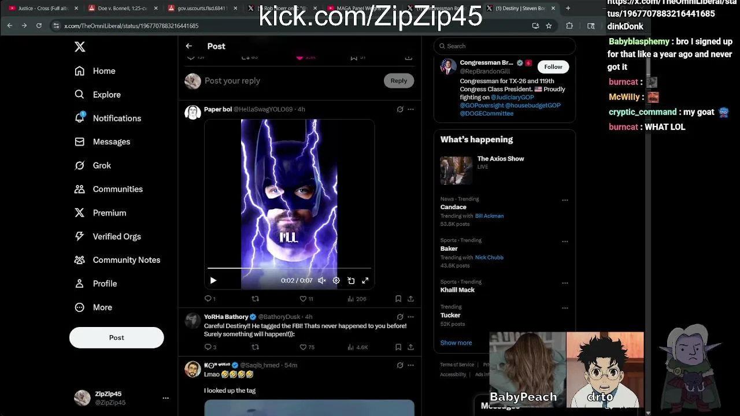Open Saqib_hmed tweet more options
The width and height of the screenshot is (740, 416).
tap(410, 366)
